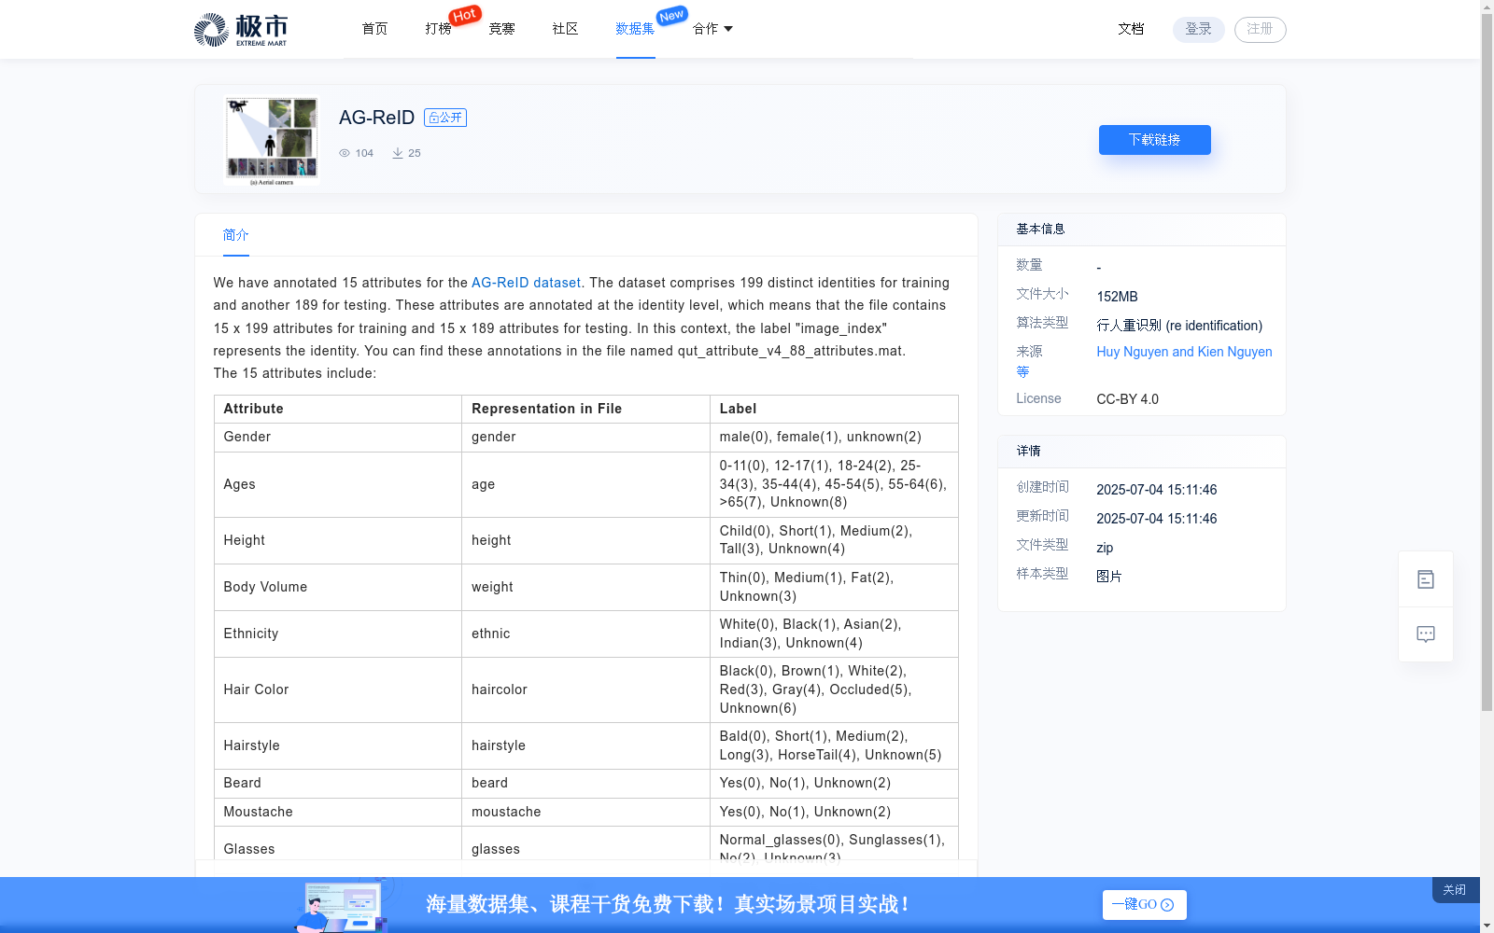Open Huy Nguyen and Kien Nguyen source link
The image size is (1494, 933).
point(1184,352)
